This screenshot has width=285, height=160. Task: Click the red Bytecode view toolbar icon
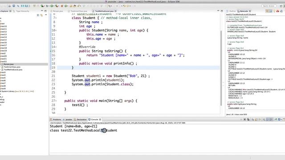click(x=278, y=11)
